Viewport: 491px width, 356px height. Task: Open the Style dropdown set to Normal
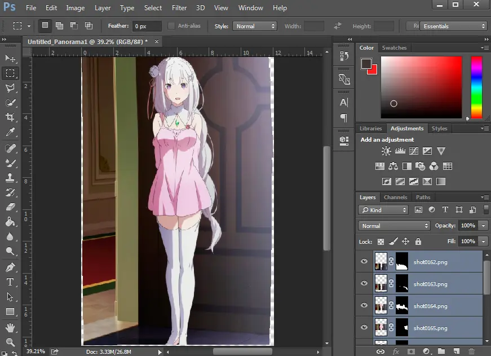[x=255, y=26]
